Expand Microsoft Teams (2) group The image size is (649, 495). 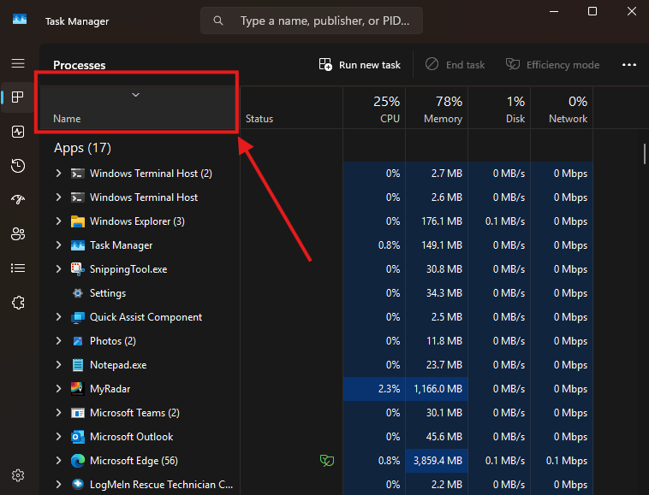pyautogui.click(x=58, y=413)
